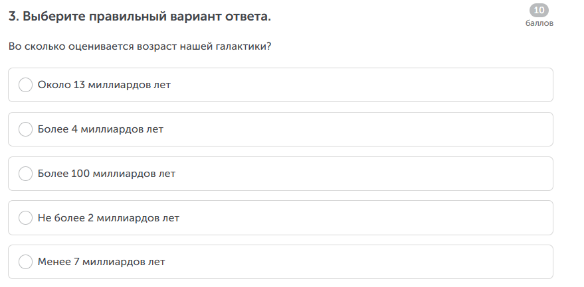Click the question text about the galaxy's age
Screen dimensions: 584x287
tap(140, 48)
